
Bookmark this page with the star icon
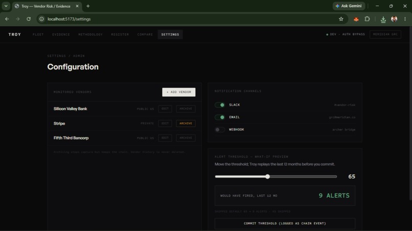click(341, 19)
